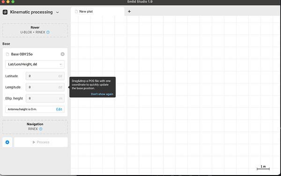Focus the Latitude input field

point(45,76)
